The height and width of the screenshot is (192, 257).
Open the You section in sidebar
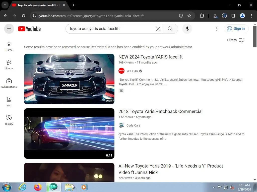[9, 102]
